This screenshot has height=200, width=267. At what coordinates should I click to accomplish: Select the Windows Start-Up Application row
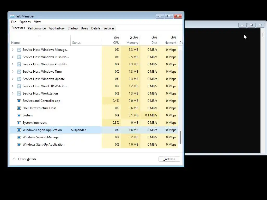(x=94, y=145)
